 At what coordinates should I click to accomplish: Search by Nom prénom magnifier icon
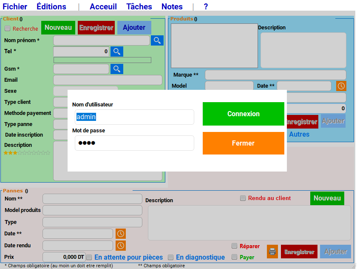[x=157, y=40]
